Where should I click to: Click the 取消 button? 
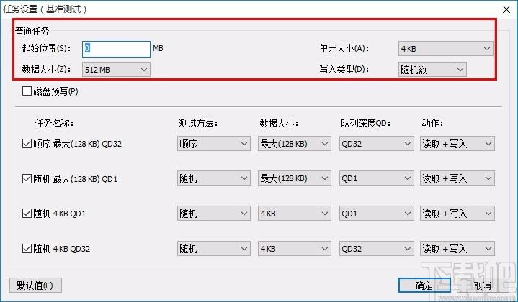click(x=482, y=285)
